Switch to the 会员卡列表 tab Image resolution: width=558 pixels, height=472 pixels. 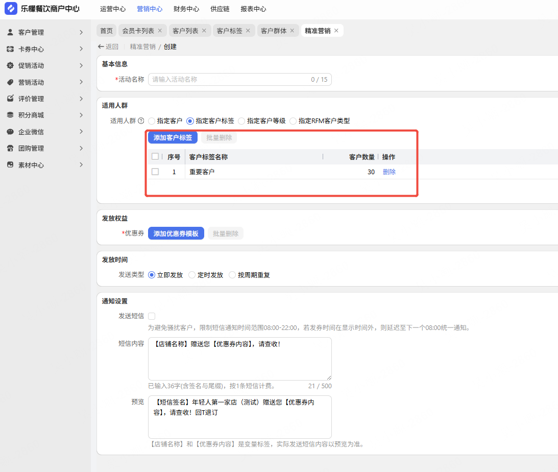[138, 31]
